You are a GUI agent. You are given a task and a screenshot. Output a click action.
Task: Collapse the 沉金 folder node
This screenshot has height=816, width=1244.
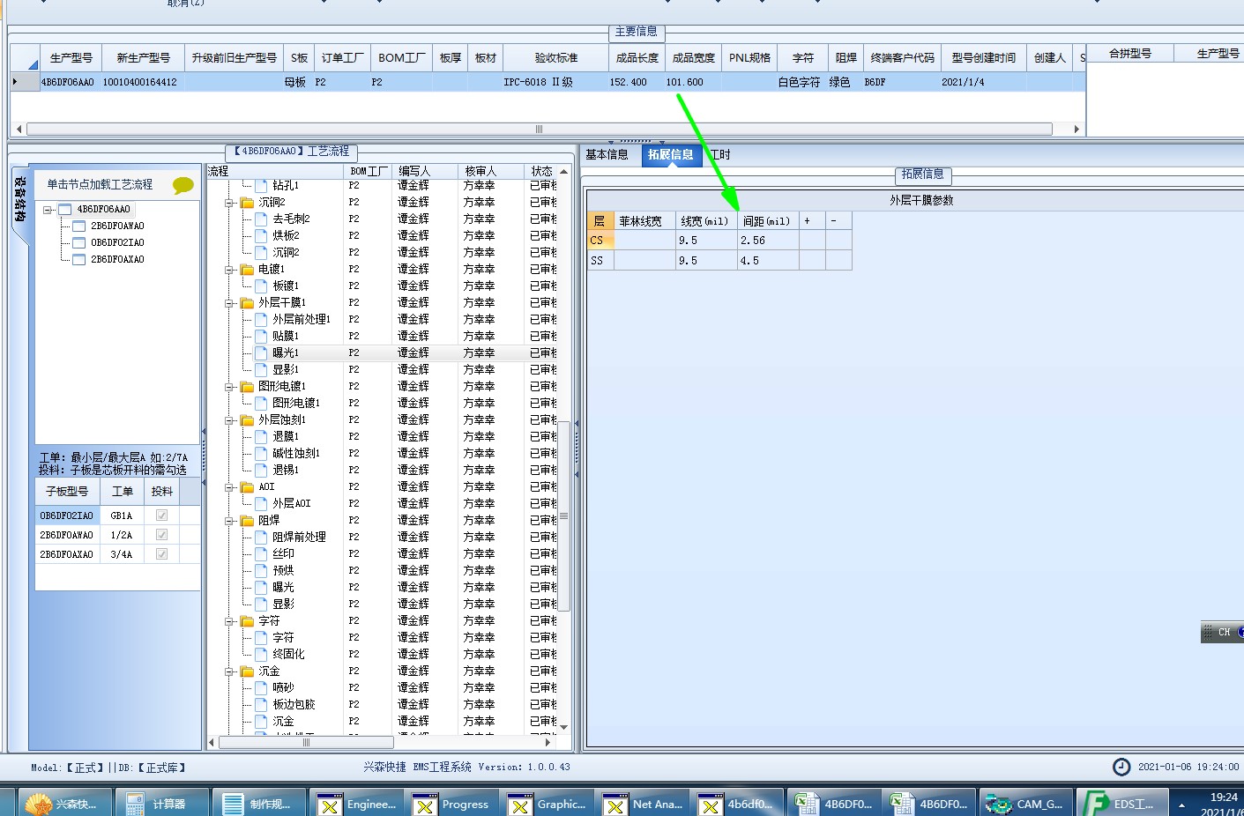coord(229,671)
